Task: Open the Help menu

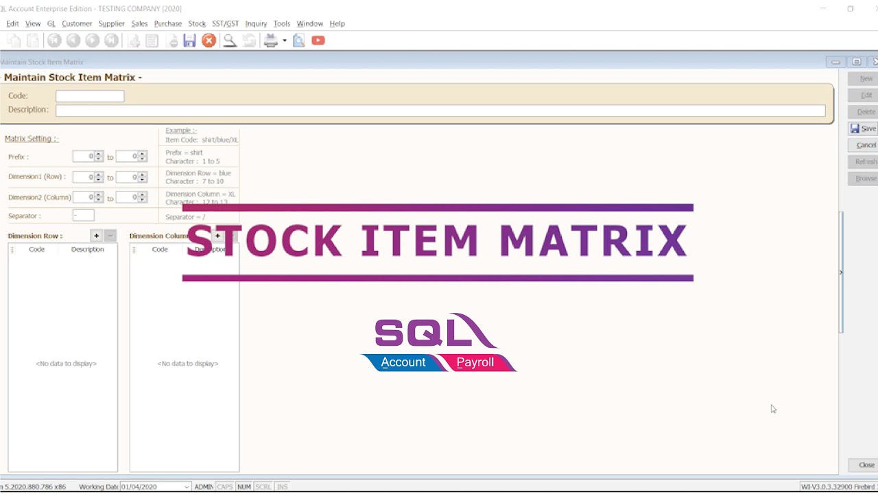Action: (337, 23)
